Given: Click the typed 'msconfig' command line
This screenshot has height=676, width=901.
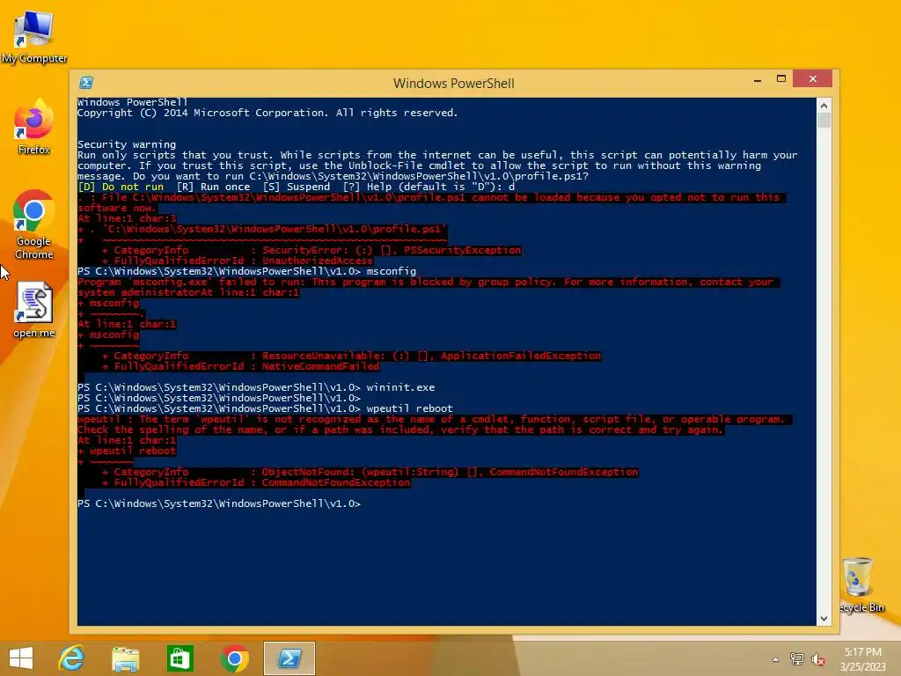Looking at the screenshot, I should pos(246,271).
